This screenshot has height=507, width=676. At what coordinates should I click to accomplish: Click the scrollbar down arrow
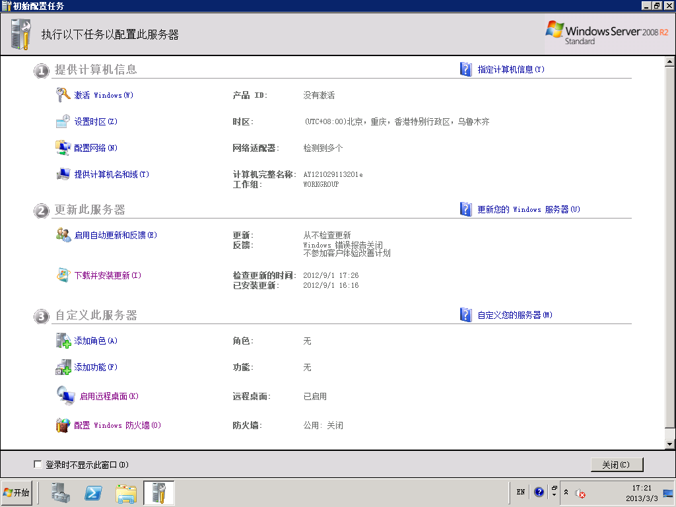[669, 444]
